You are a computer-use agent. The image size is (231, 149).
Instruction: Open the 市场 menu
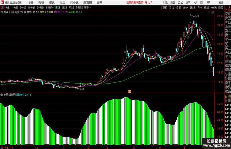tap(41, 2)
